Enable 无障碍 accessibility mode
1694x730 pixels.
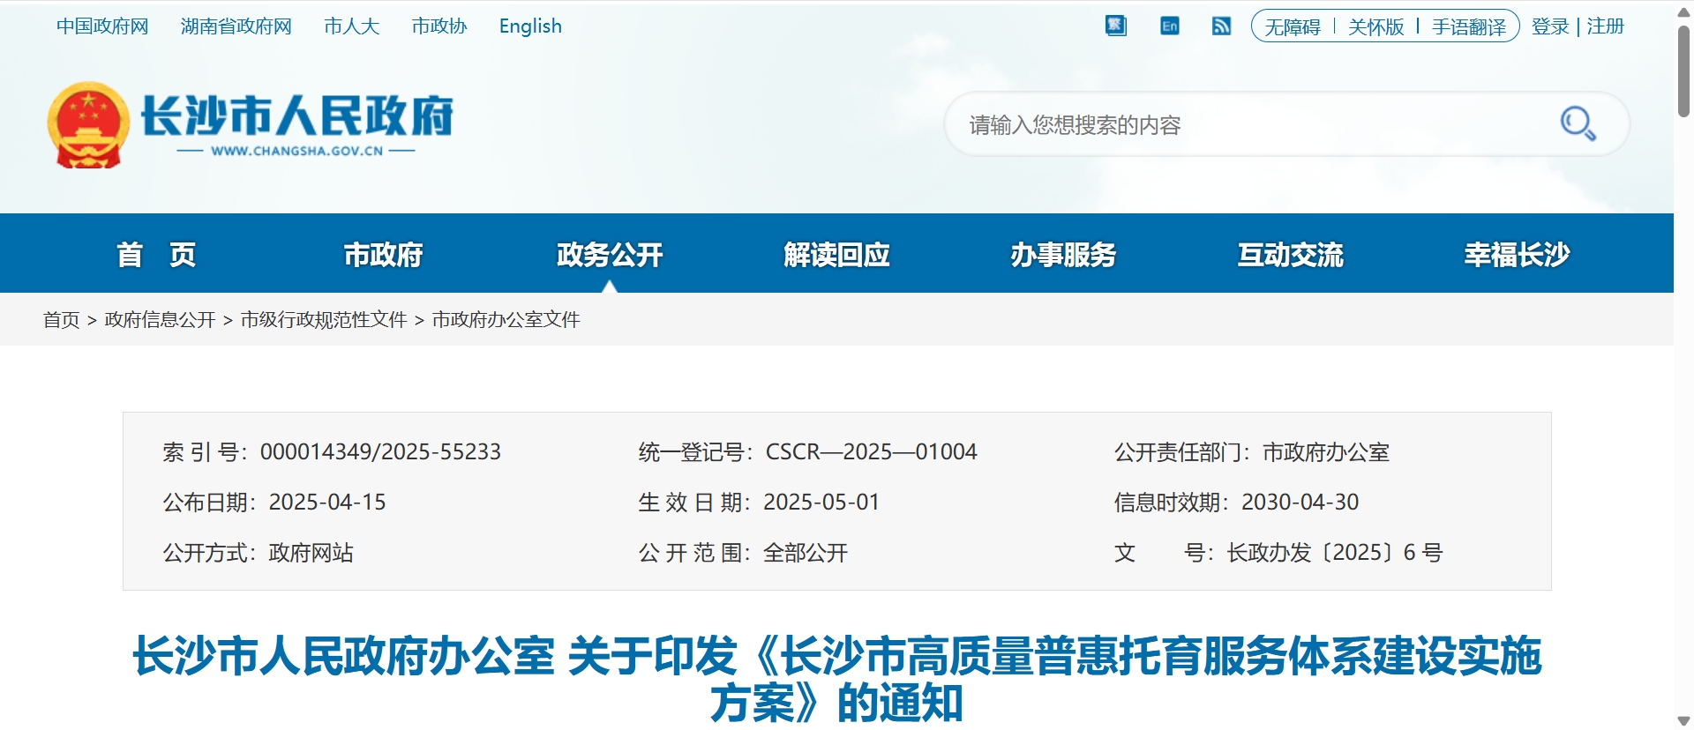click(x=1293, y=27)
